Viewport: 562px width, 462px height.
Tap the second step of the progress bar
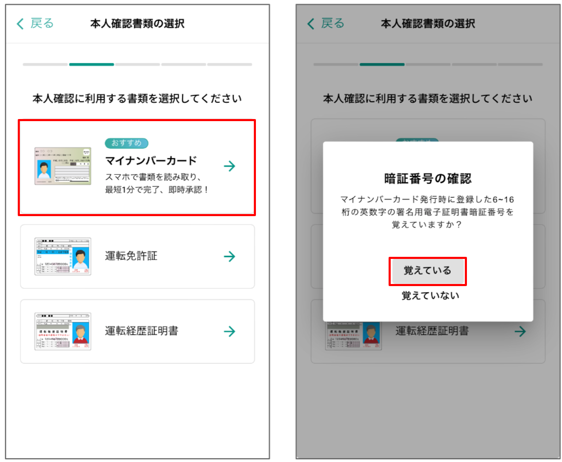(x=91, y=63)
